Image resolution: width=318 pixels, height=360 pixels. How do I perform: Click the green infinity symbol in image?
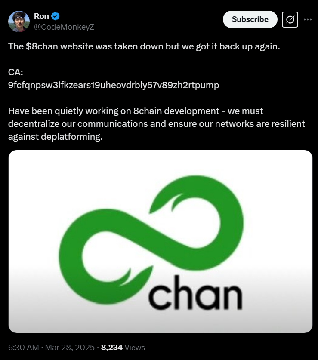pyautogui.click(x=151, y=239)
